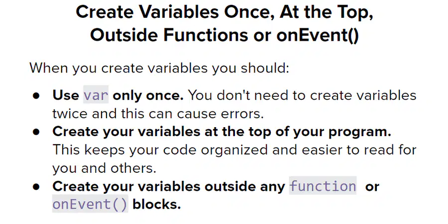Click the highlighted function code keyword
The width and height of the screenshot is (448, 224).
(323, 186)
